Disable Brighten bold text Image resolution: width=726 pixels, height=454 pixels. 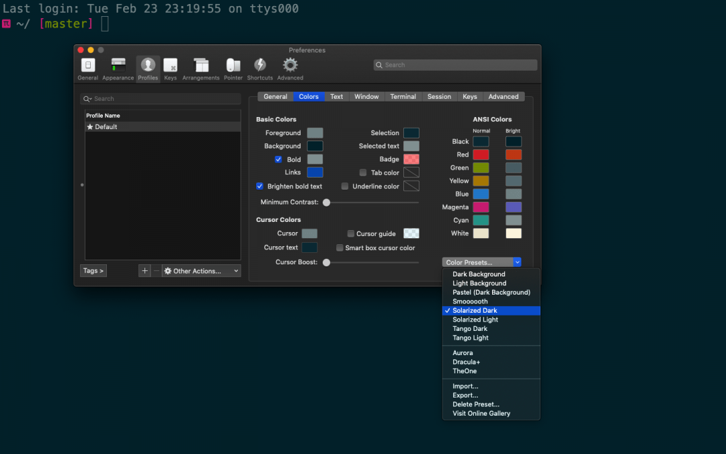[x=259, y=186]
